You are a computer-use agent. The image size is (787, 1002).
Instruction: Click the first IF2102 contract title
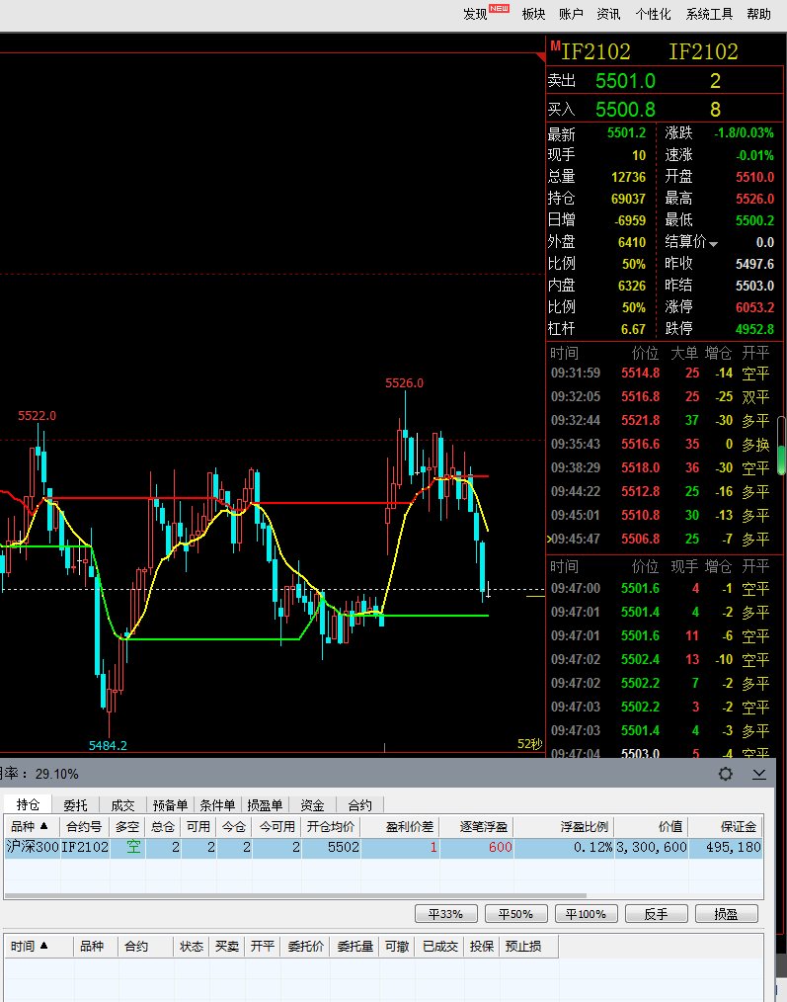click(x=594, y=51)
